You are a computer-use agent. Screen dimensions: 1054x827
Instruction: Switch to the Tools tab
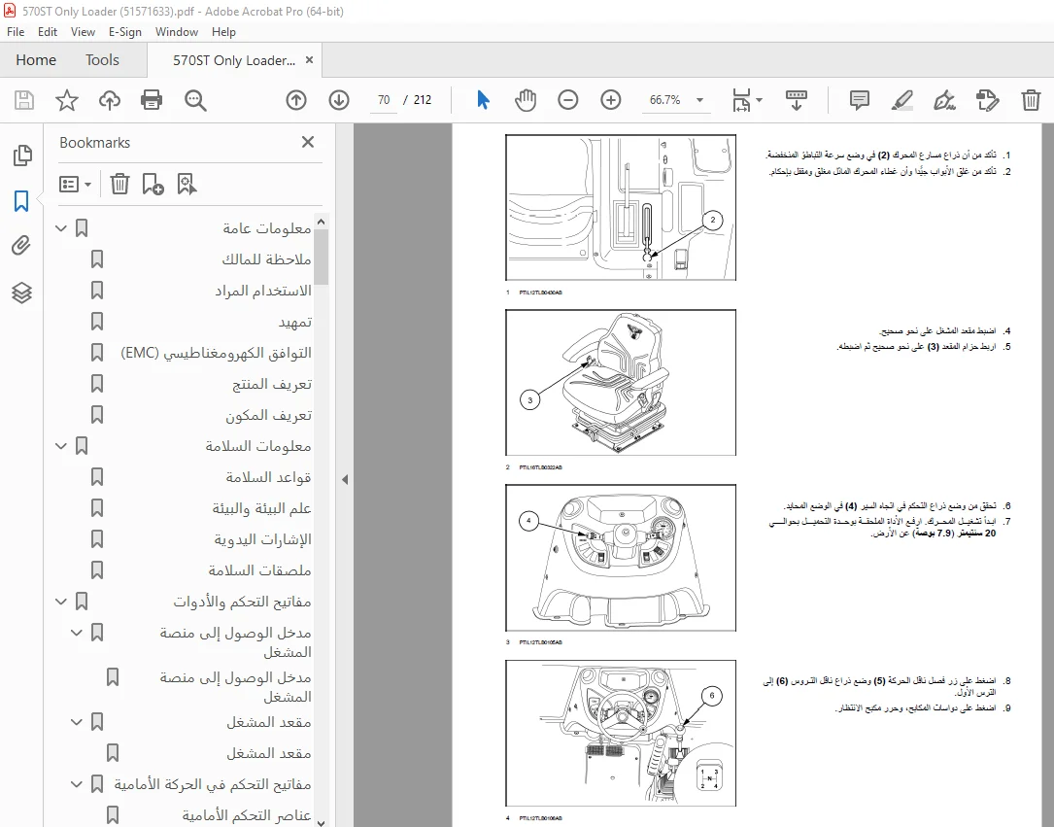(x=102, y=60)
